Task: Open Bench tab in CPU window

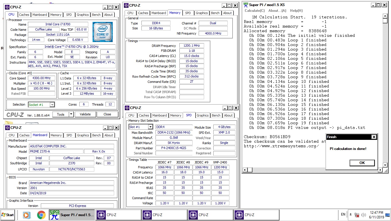Action: (x=96, y=15)
